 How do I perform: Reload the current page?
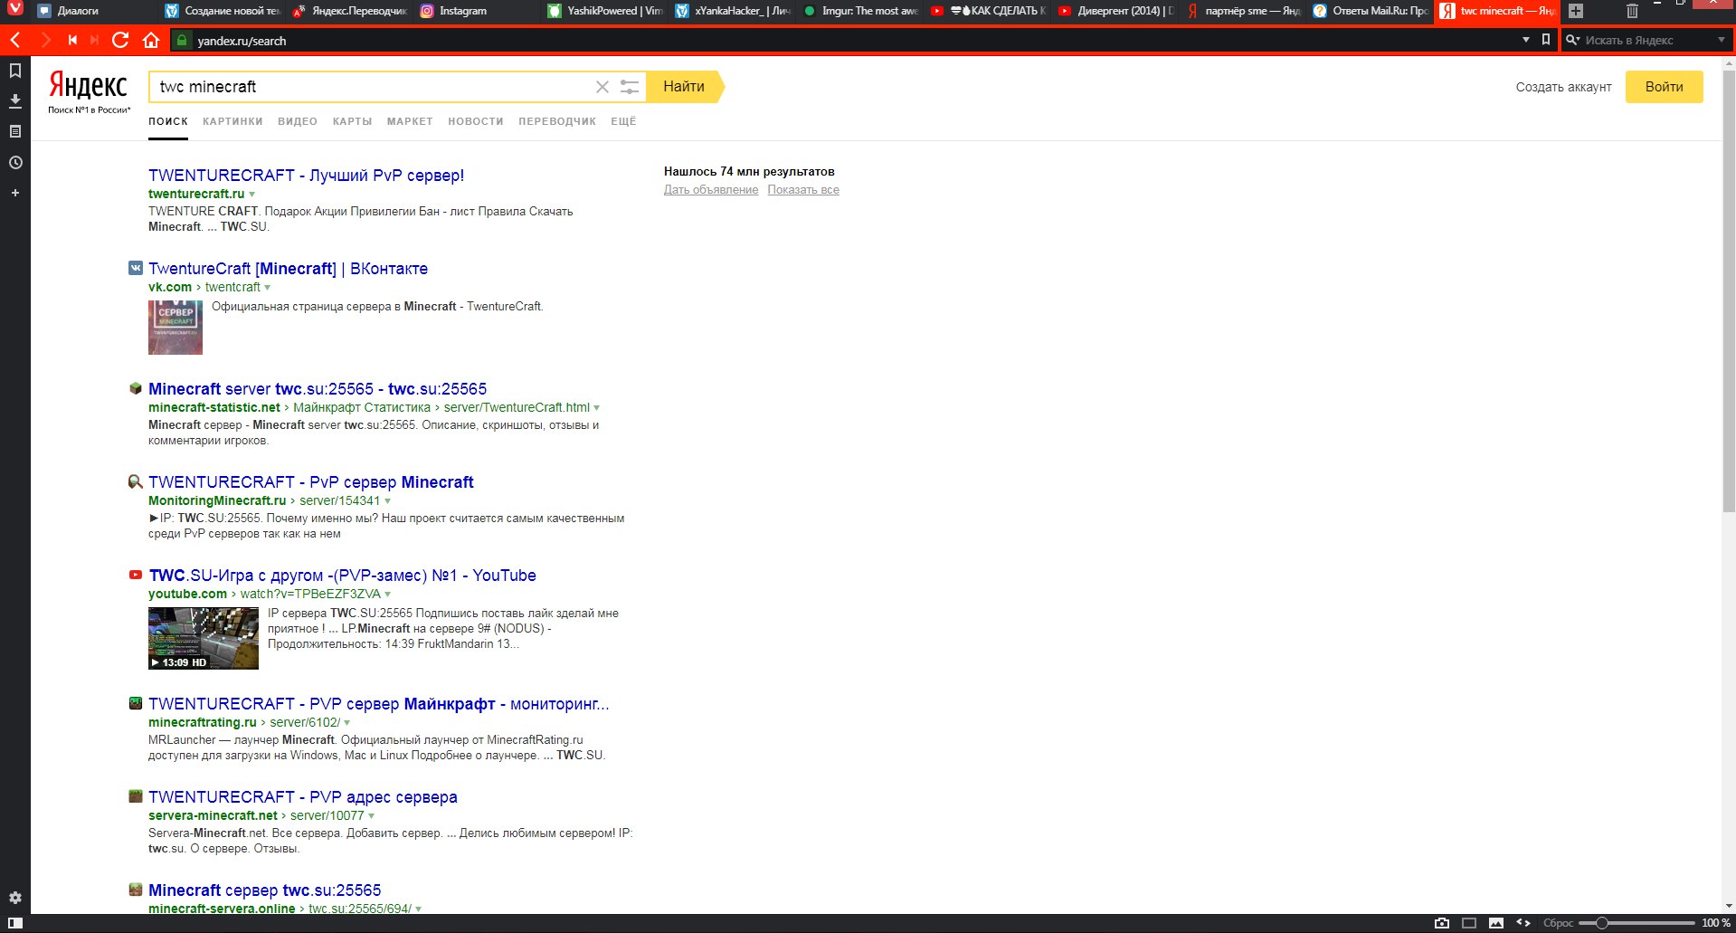coord(119,40)
